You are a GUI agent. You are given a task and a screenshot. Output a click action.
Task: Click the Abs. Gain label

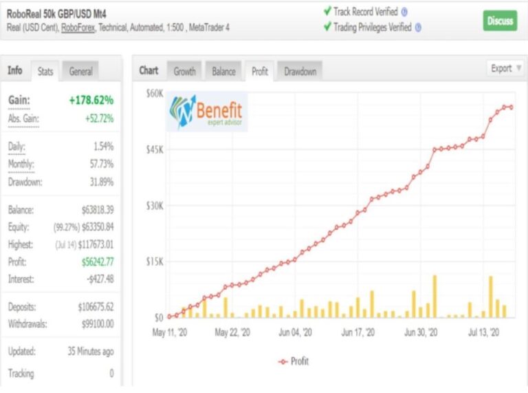pyautogui.click(x=23, y=118)
